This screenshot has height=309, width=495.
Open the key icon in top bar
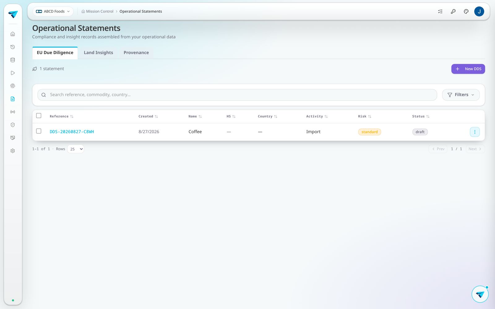coord(453,11)
